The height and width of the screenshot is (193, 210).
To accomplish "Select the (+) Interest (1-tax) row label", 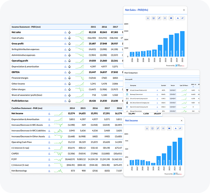I will point(20,148).
